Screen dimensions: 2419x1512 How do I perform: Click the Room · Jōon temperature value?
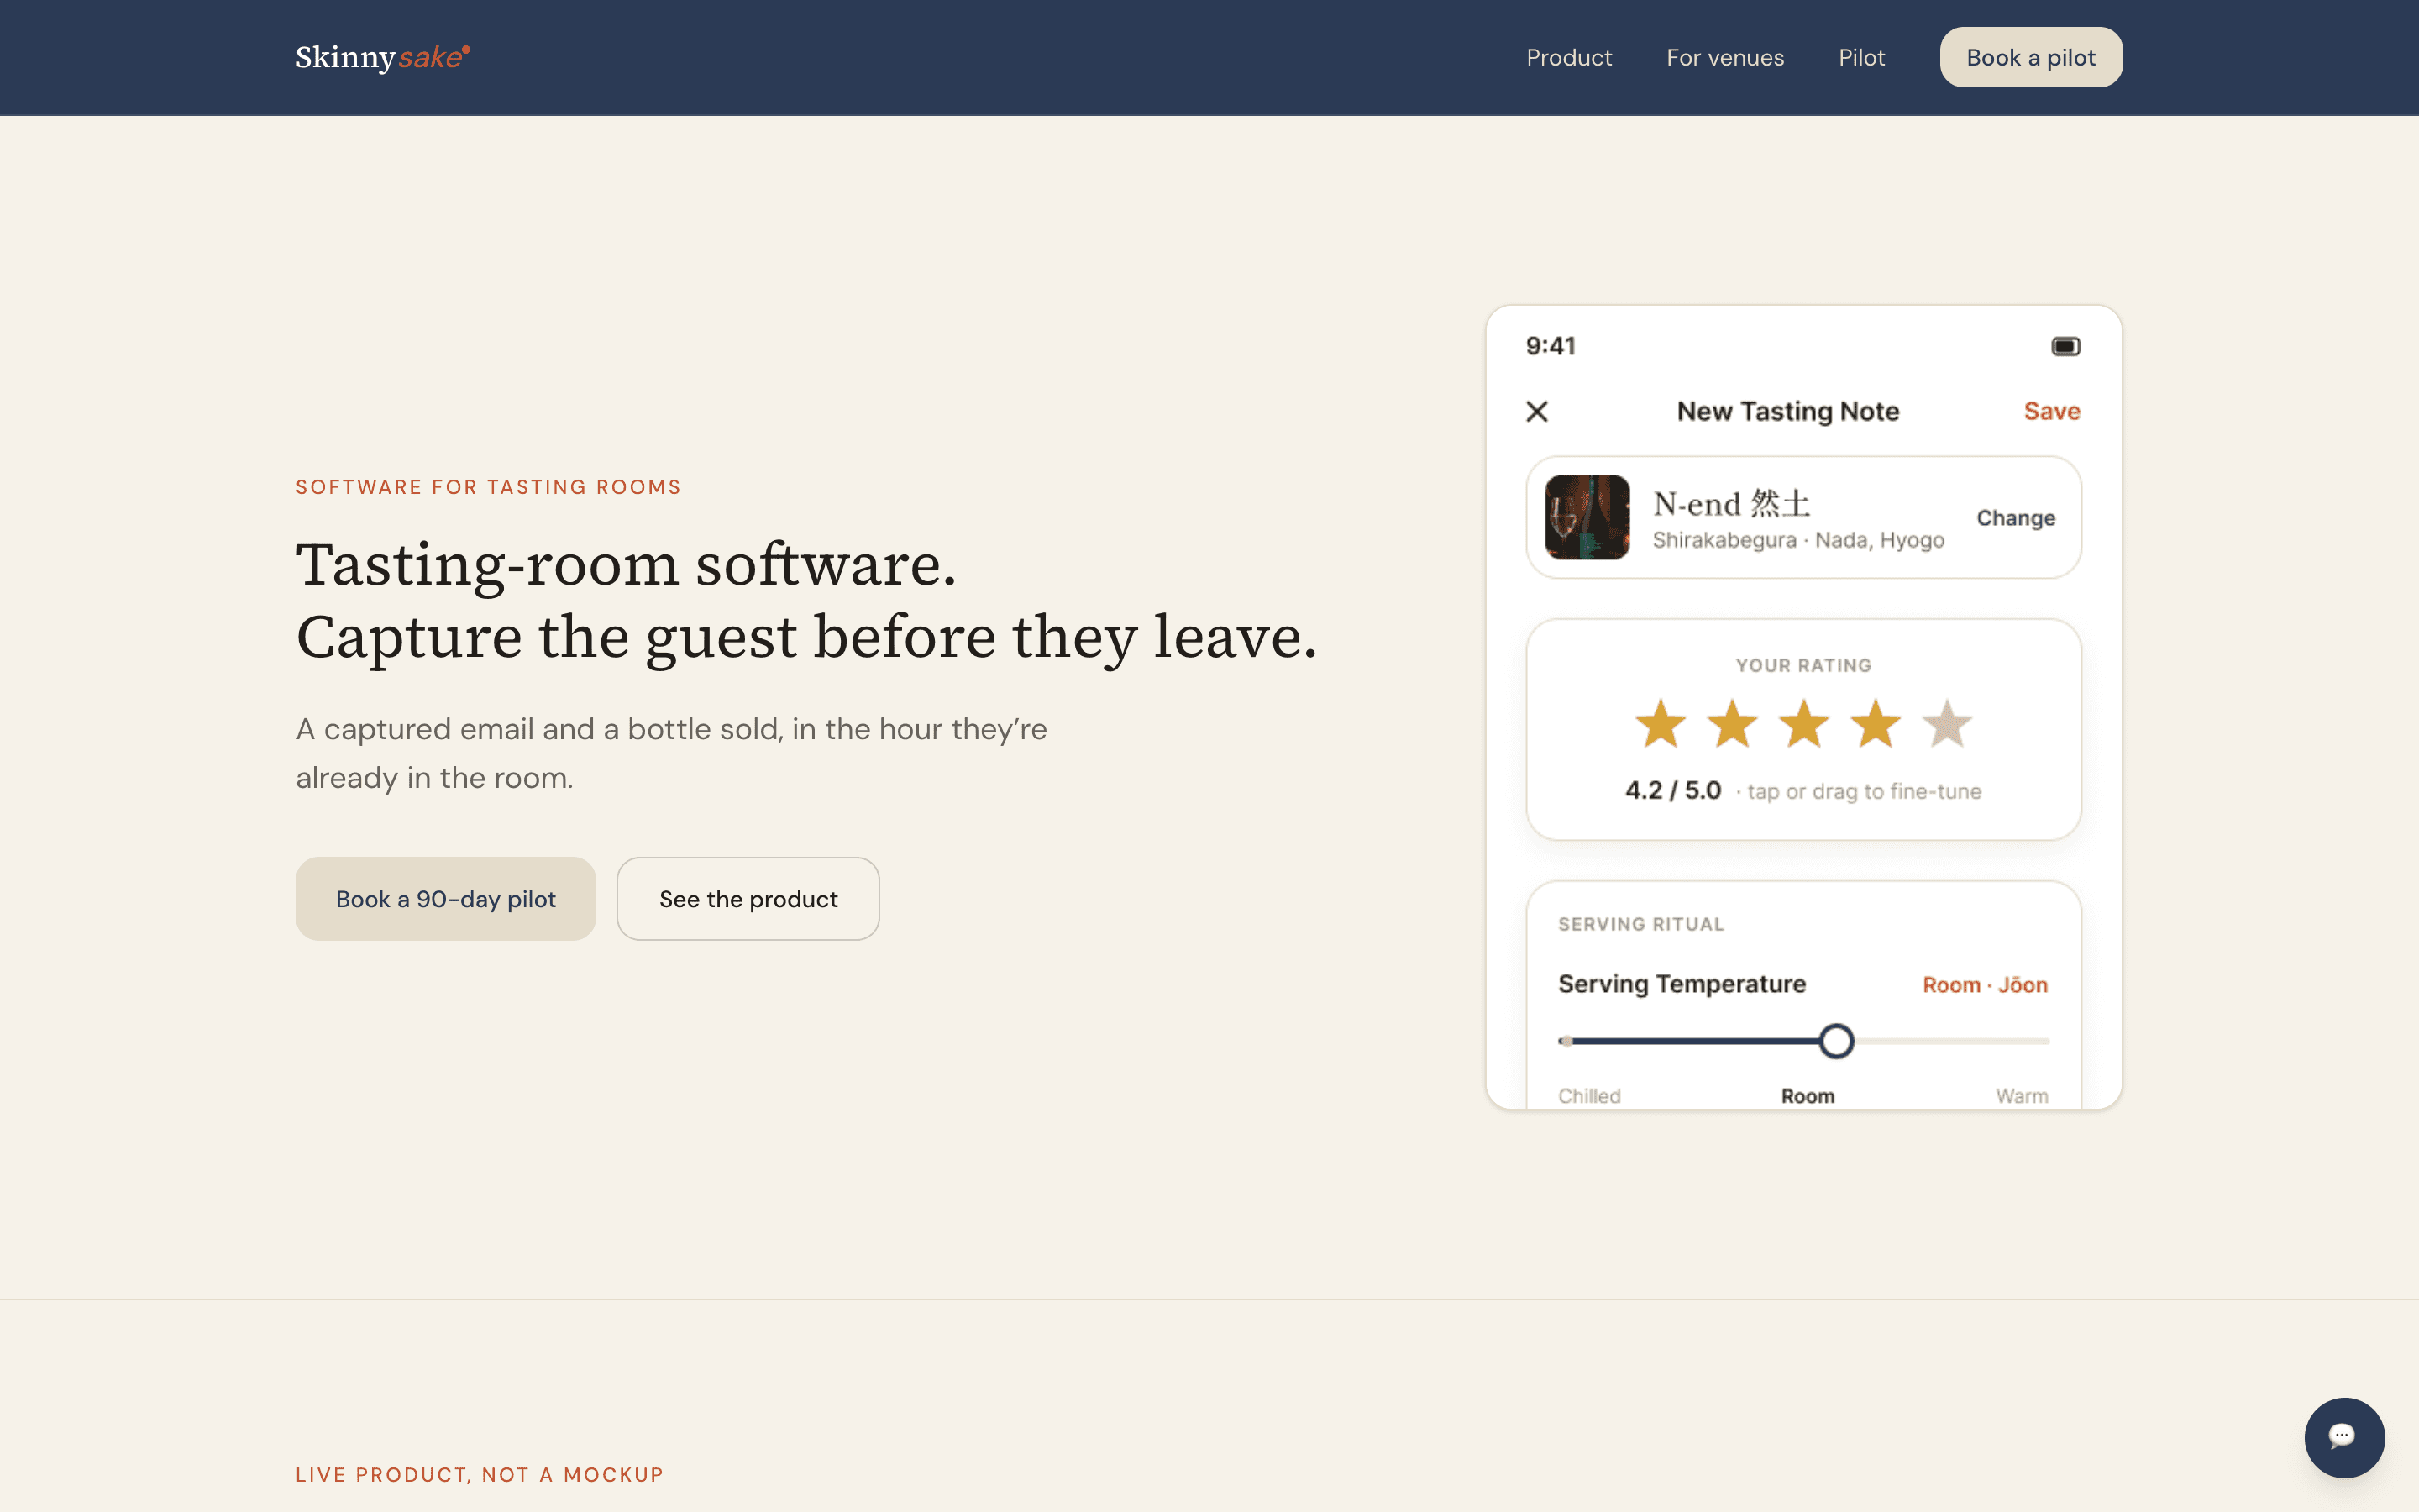click(x=1984, y=985)
